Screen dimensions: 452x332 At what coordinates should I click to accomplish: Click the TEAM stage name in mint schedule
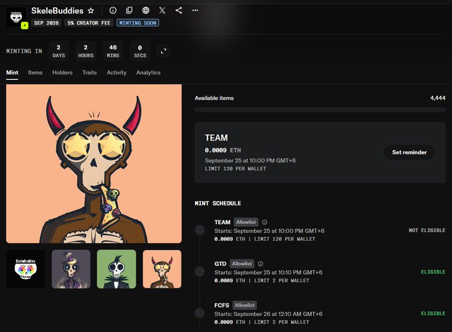(x=222, y=222)
